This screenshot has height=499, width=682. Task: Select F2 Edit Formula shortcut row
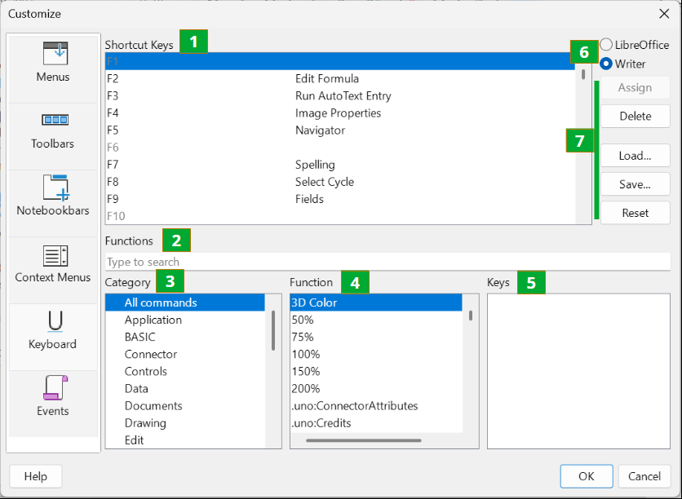339,78
